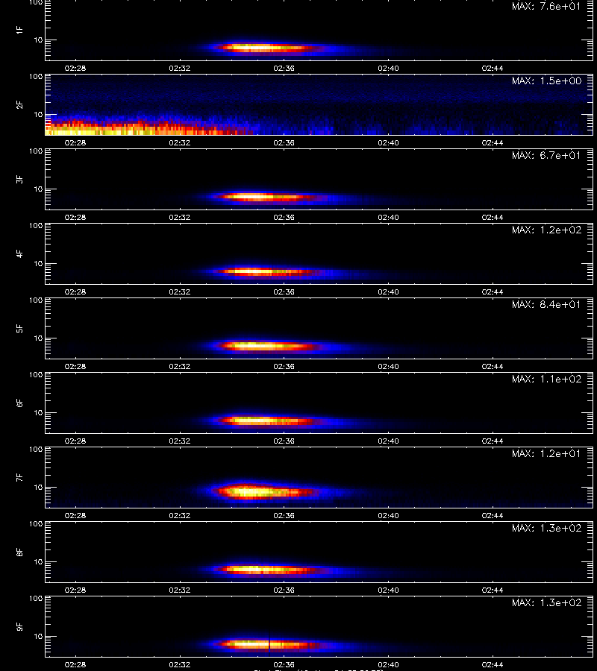The height and width of the screenshot is (671, 597).
Task: Click the bright flux peak in panel 7F
Action: coord(251,491)
